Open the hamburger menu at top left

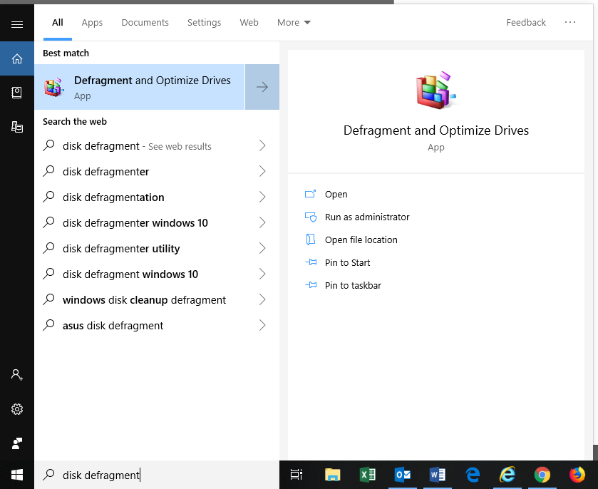pos(16,24)
